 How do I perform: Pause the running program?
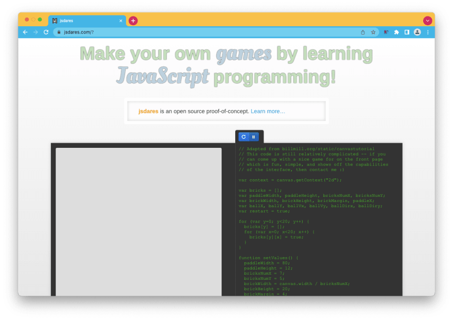click(254, 137)
